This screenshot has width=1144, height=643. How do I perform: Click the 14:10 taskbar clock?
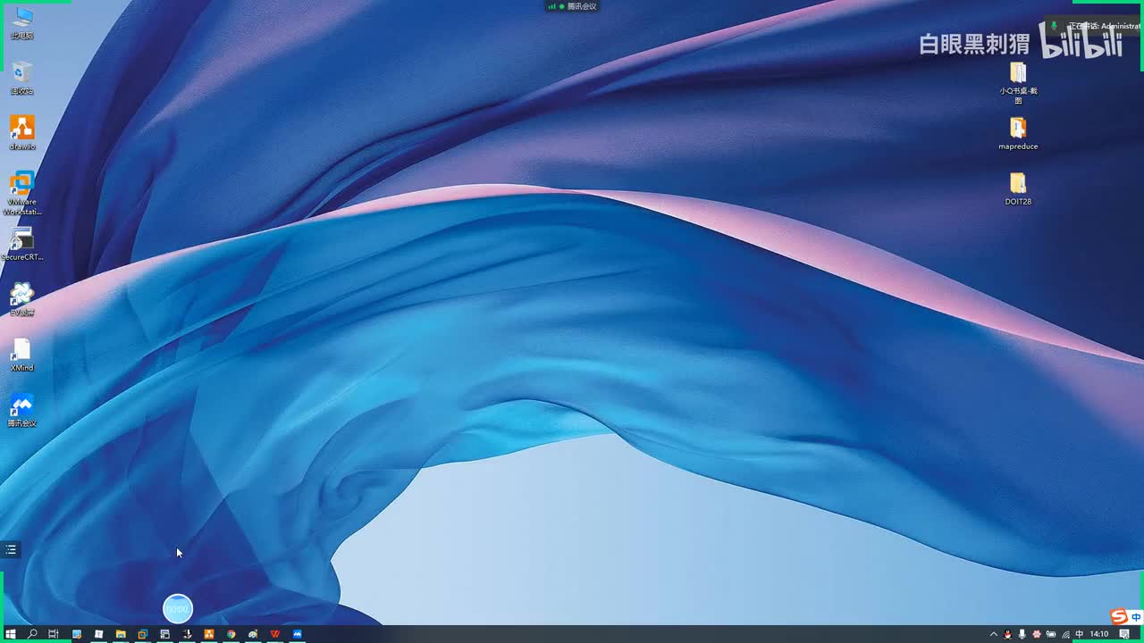click(1099, 634)
